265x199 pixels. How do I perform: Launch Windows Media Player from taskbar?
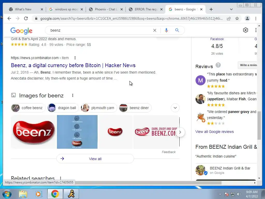39,194
